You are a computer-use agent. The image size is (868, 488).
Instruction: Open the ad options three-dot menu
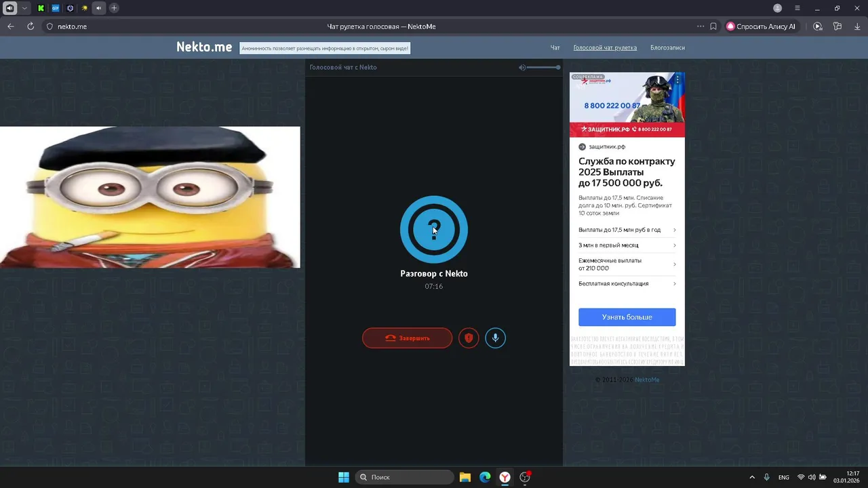click(x=677, y=79)
